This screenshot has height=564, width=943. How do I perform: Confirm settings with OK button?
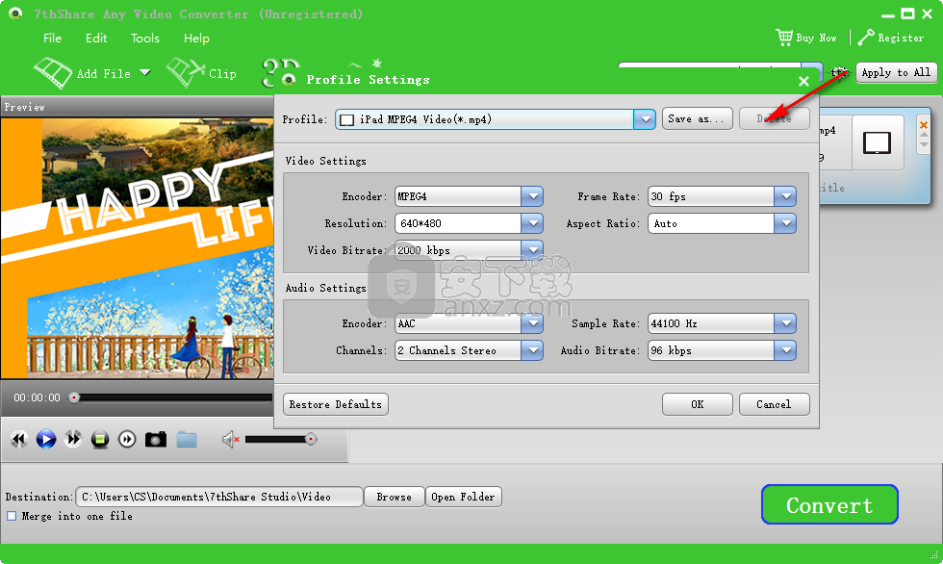click(697, 404)
